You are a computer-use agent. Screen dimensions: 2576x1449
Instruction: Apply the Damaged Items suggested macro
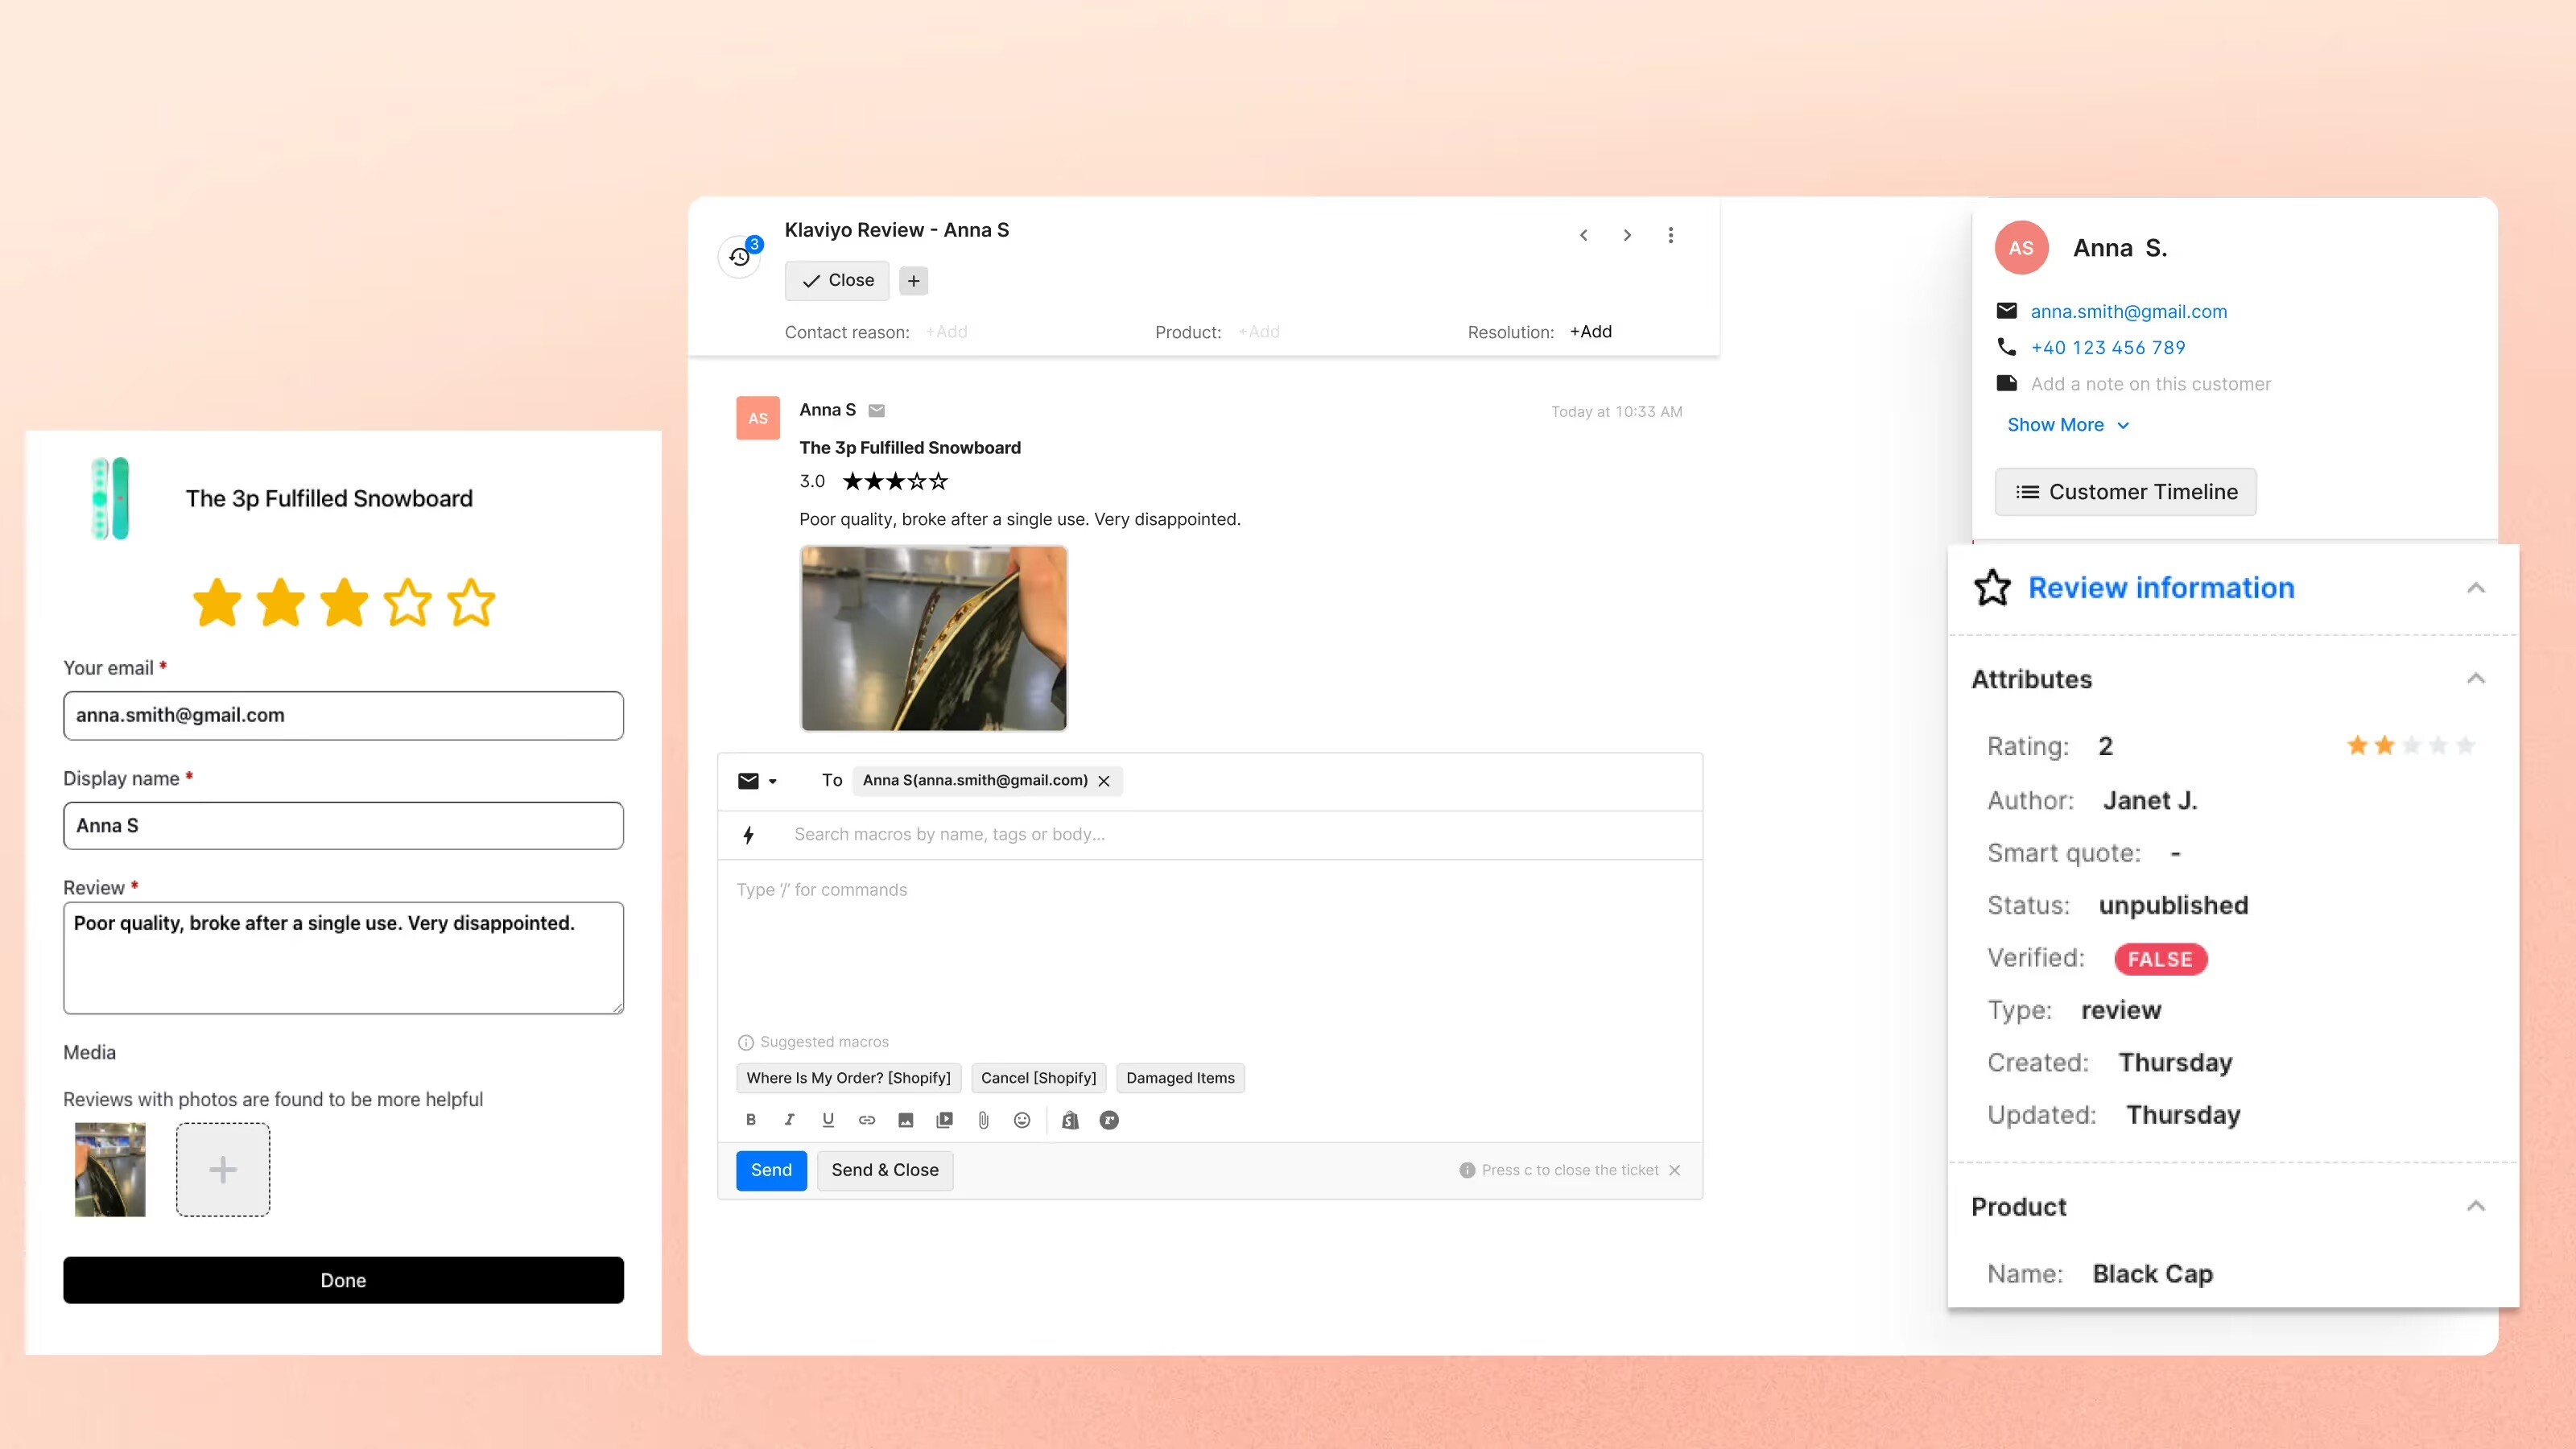1180,1078
